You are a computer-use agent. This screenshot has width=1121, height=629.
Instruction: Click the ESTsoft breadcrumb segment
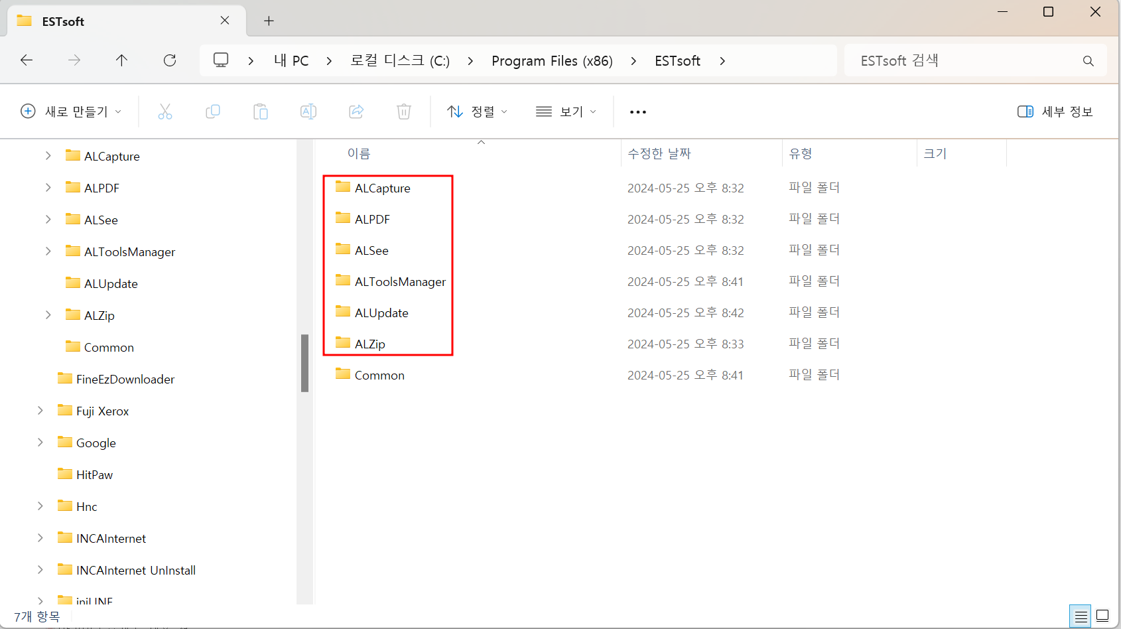(x=677, y=61)
